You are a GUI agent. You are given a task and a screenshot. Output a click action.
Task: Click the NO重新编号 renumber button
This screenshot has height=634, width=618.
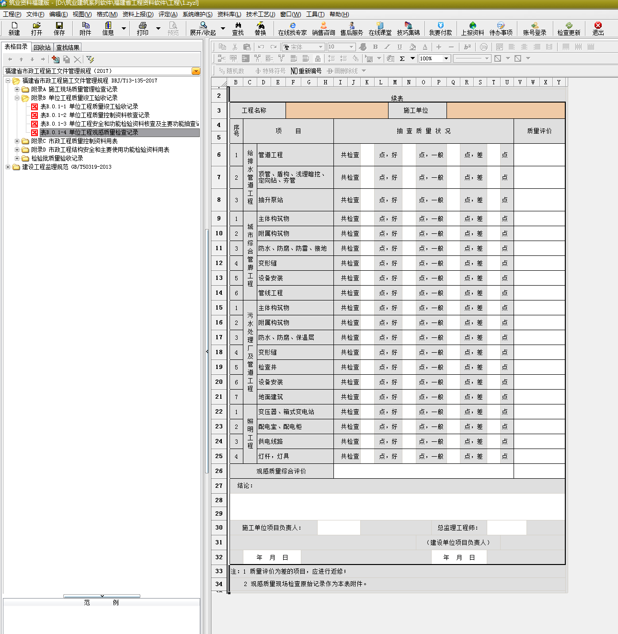(306, 71)
